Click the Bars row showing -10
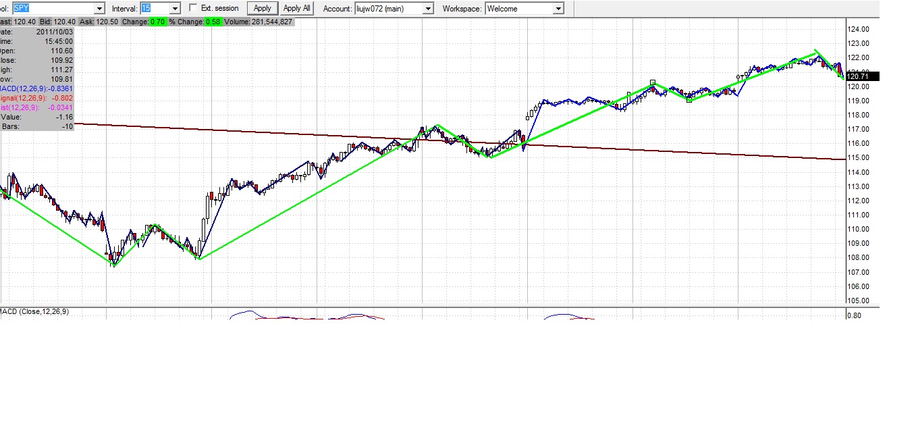Image resolution: width=918 pixels, height=441 pixels. tap(37, 126)
